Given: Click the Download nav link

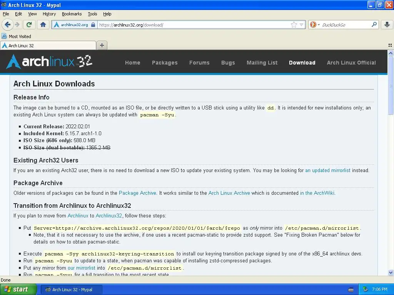Looking at the screenshot, I should [302, 63].
